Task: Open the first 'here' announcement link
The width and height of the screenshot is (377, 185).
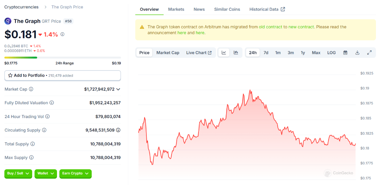Action: click(182, 33)
